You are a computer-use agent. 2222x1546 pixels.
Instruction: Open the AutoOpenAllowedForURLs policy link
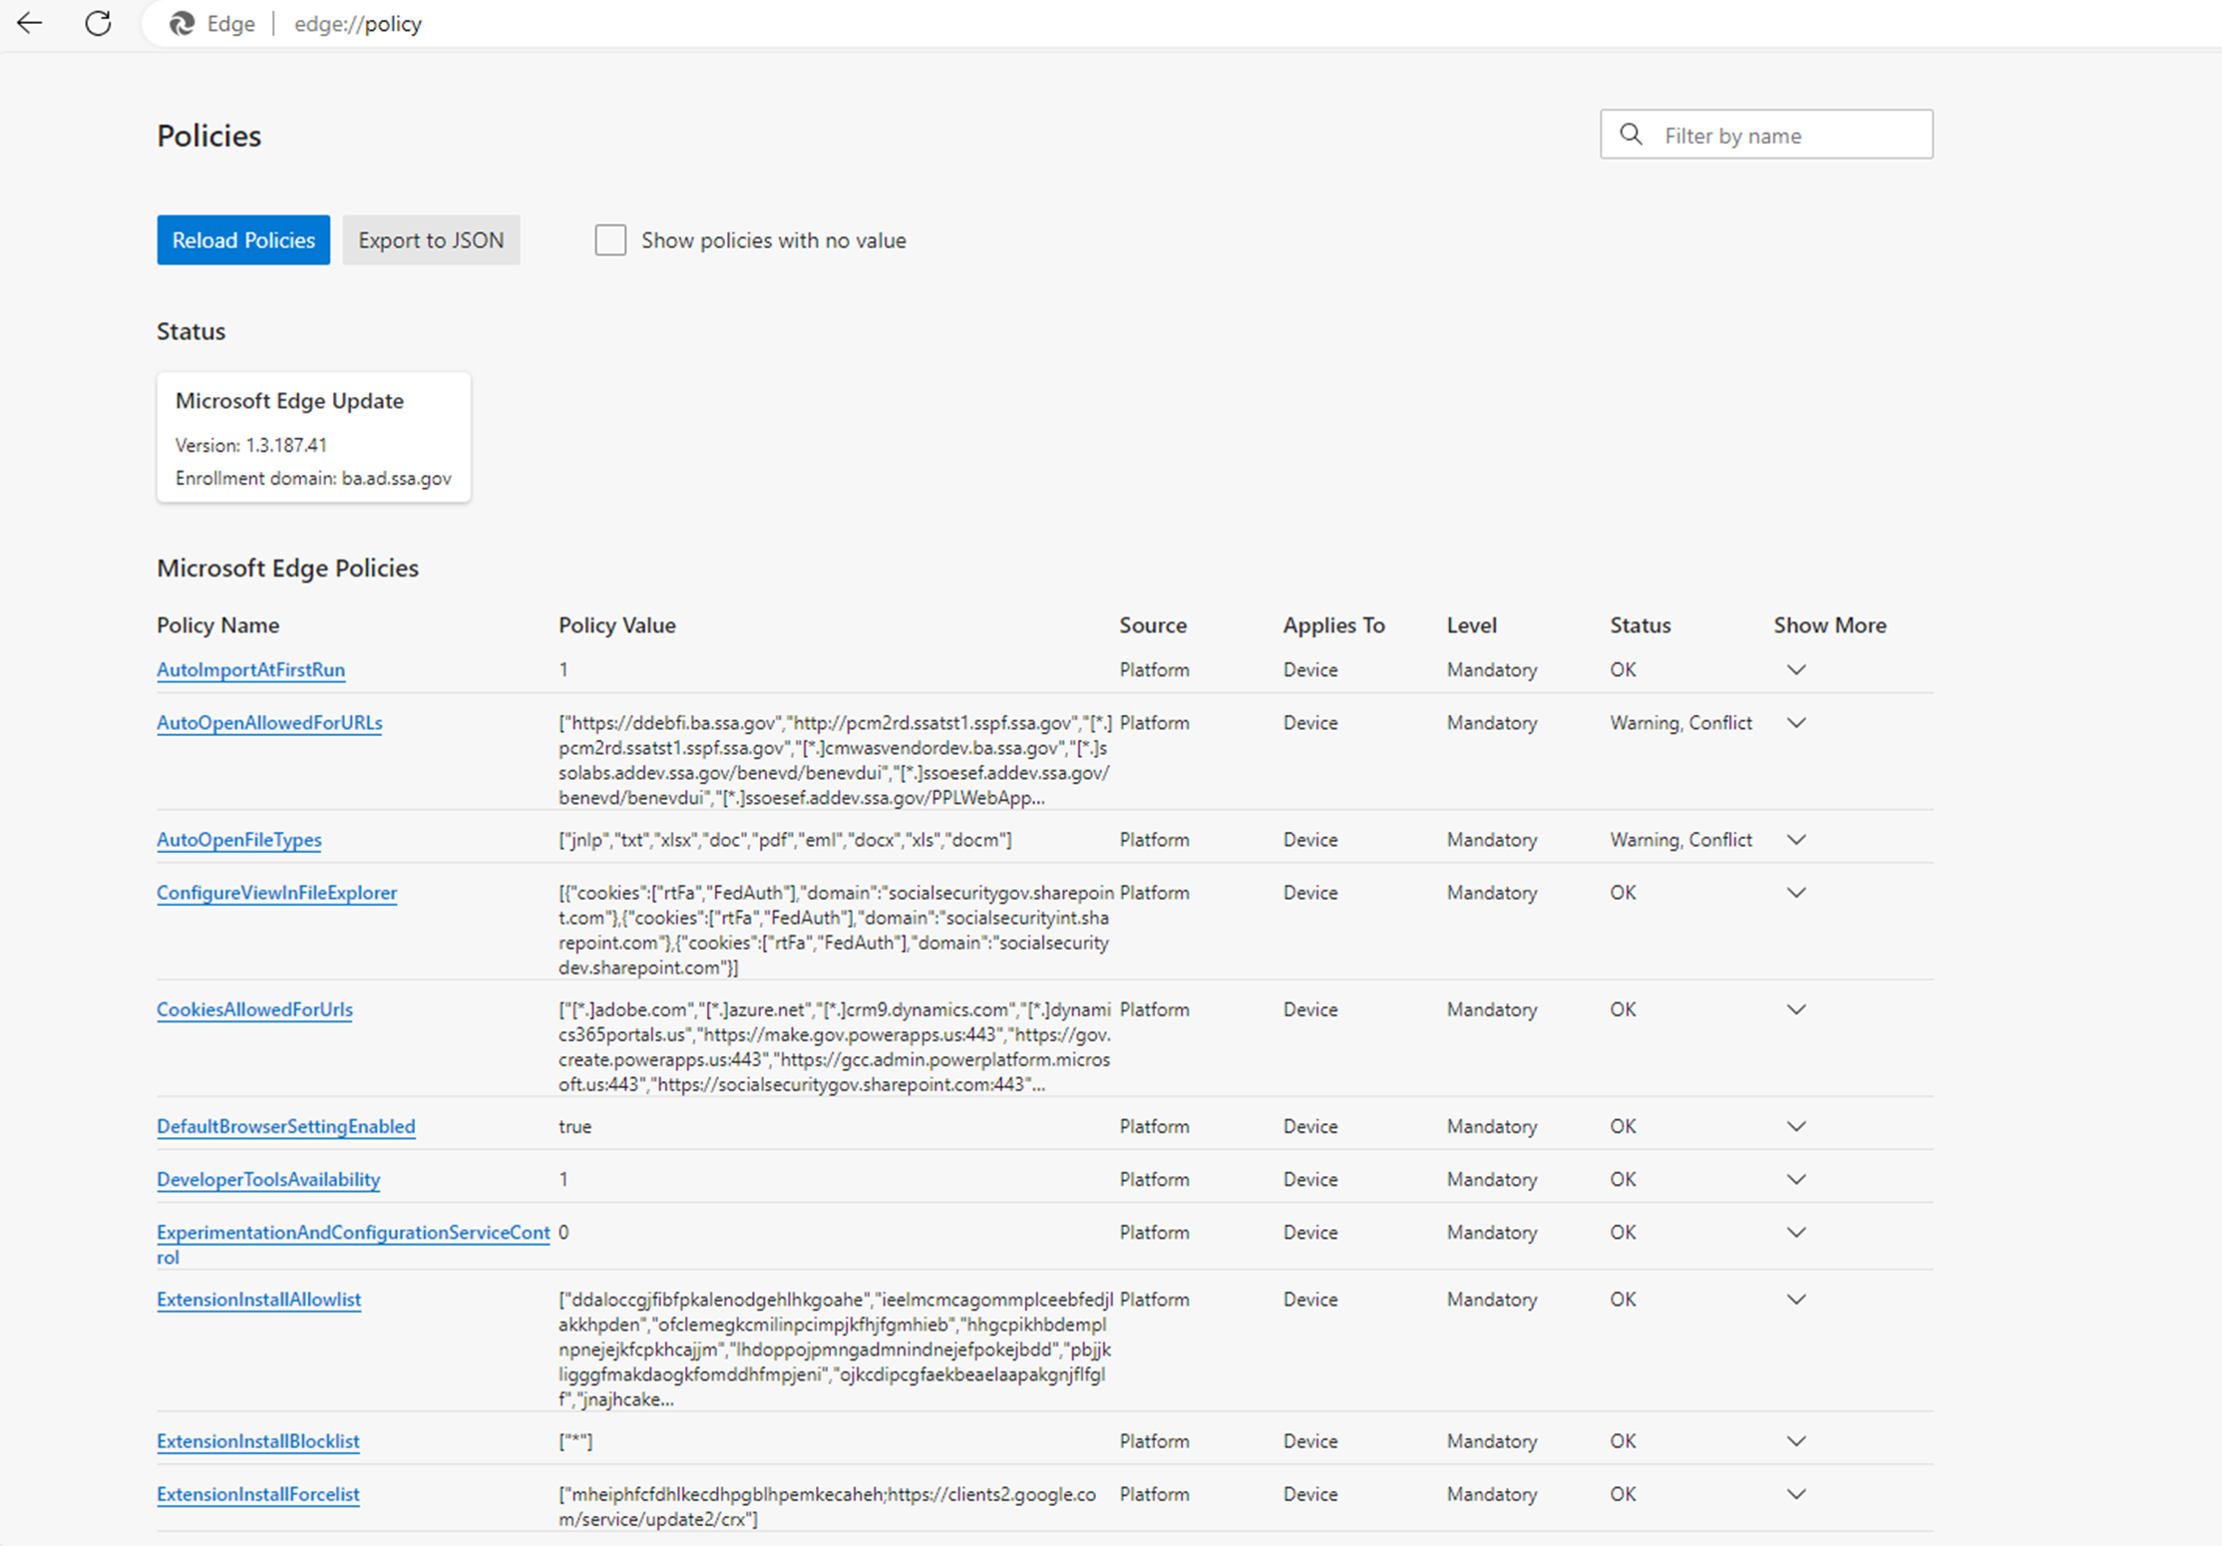(269, 722)
